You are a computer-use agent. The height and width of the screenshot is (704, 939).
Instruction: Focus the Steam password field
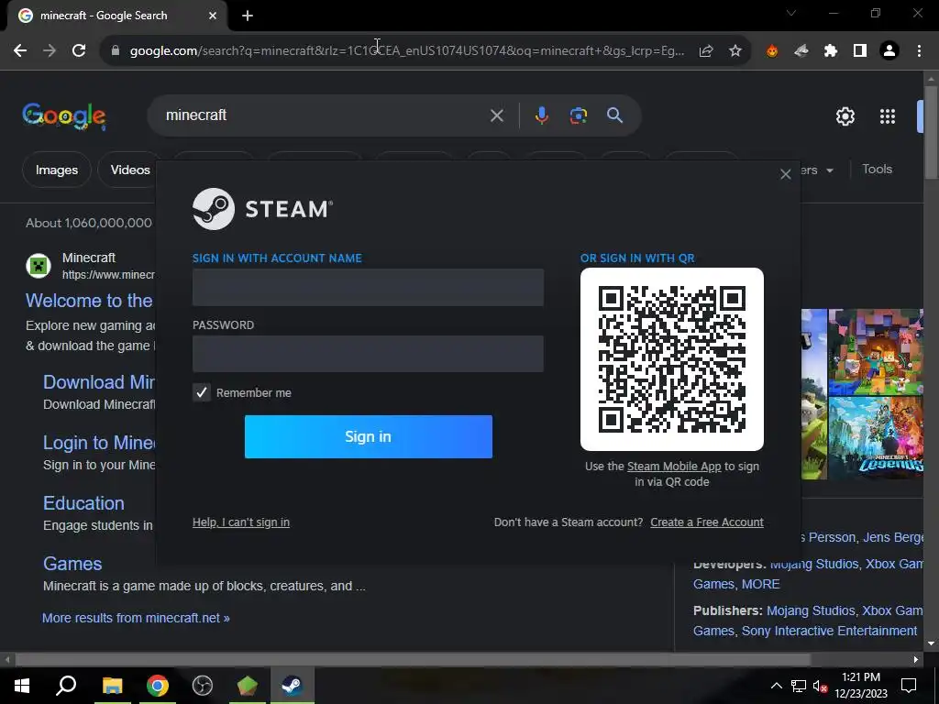pyautogui.click(x=368, y=354)
